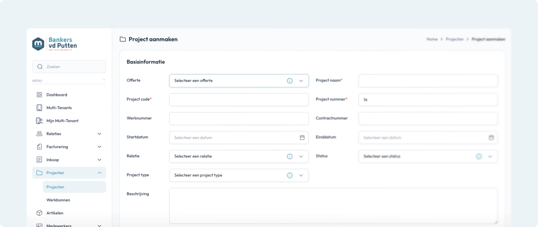Click the info icon in Relatie field

point(290,156)
